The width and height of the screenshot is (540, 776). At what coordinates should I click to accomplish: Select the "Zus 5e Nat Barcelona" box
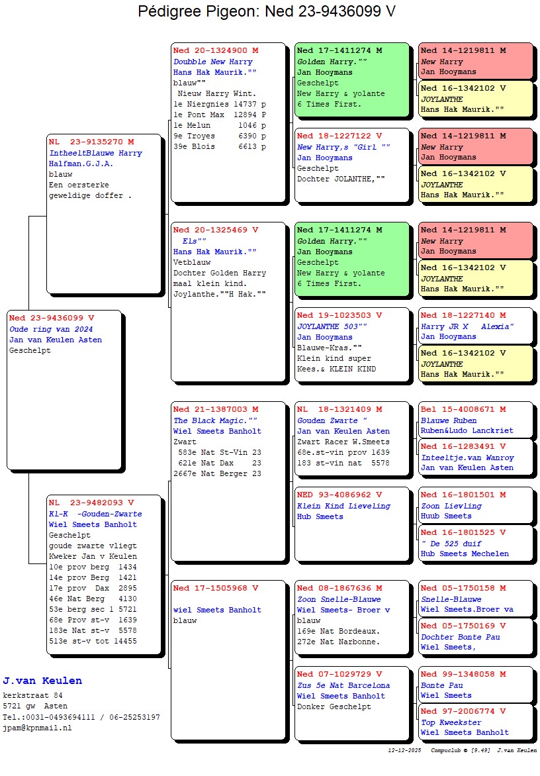tap(351, 703)
